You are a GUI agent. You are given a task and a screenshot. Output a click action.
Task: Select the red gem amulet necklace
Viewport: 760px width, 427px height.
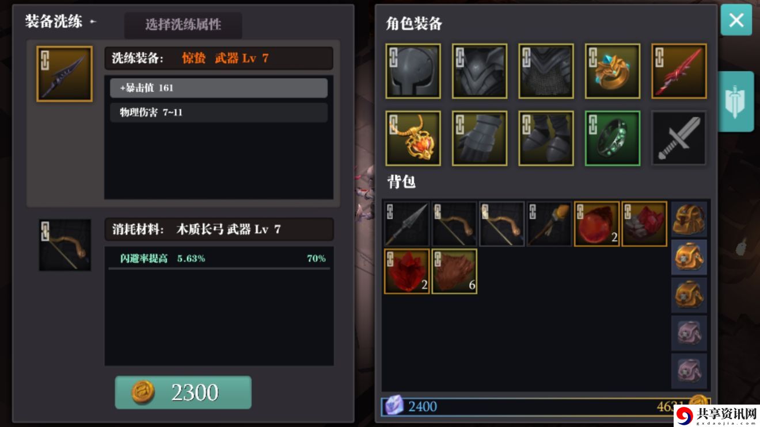pos(413,139)
